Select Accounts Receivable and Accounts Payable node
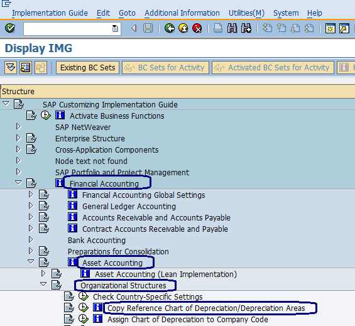The width and height of the screenshot is (355, 326). point(156,217)
